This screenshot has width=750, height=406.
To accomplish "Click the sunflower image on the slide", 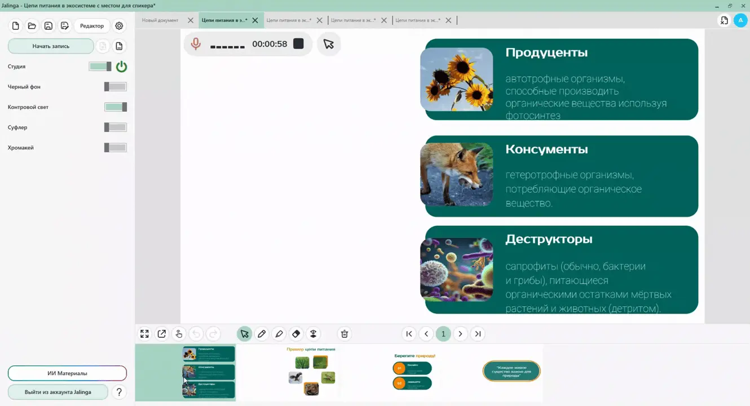I will (x=457, y=79).
